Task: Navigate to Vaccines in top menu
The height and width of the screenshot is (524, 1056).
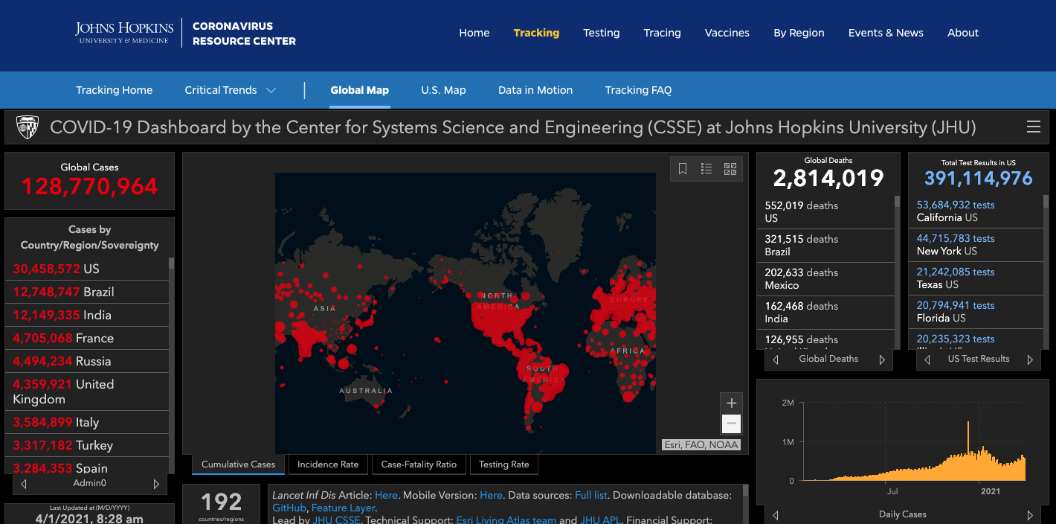Action: coord(727,33)
